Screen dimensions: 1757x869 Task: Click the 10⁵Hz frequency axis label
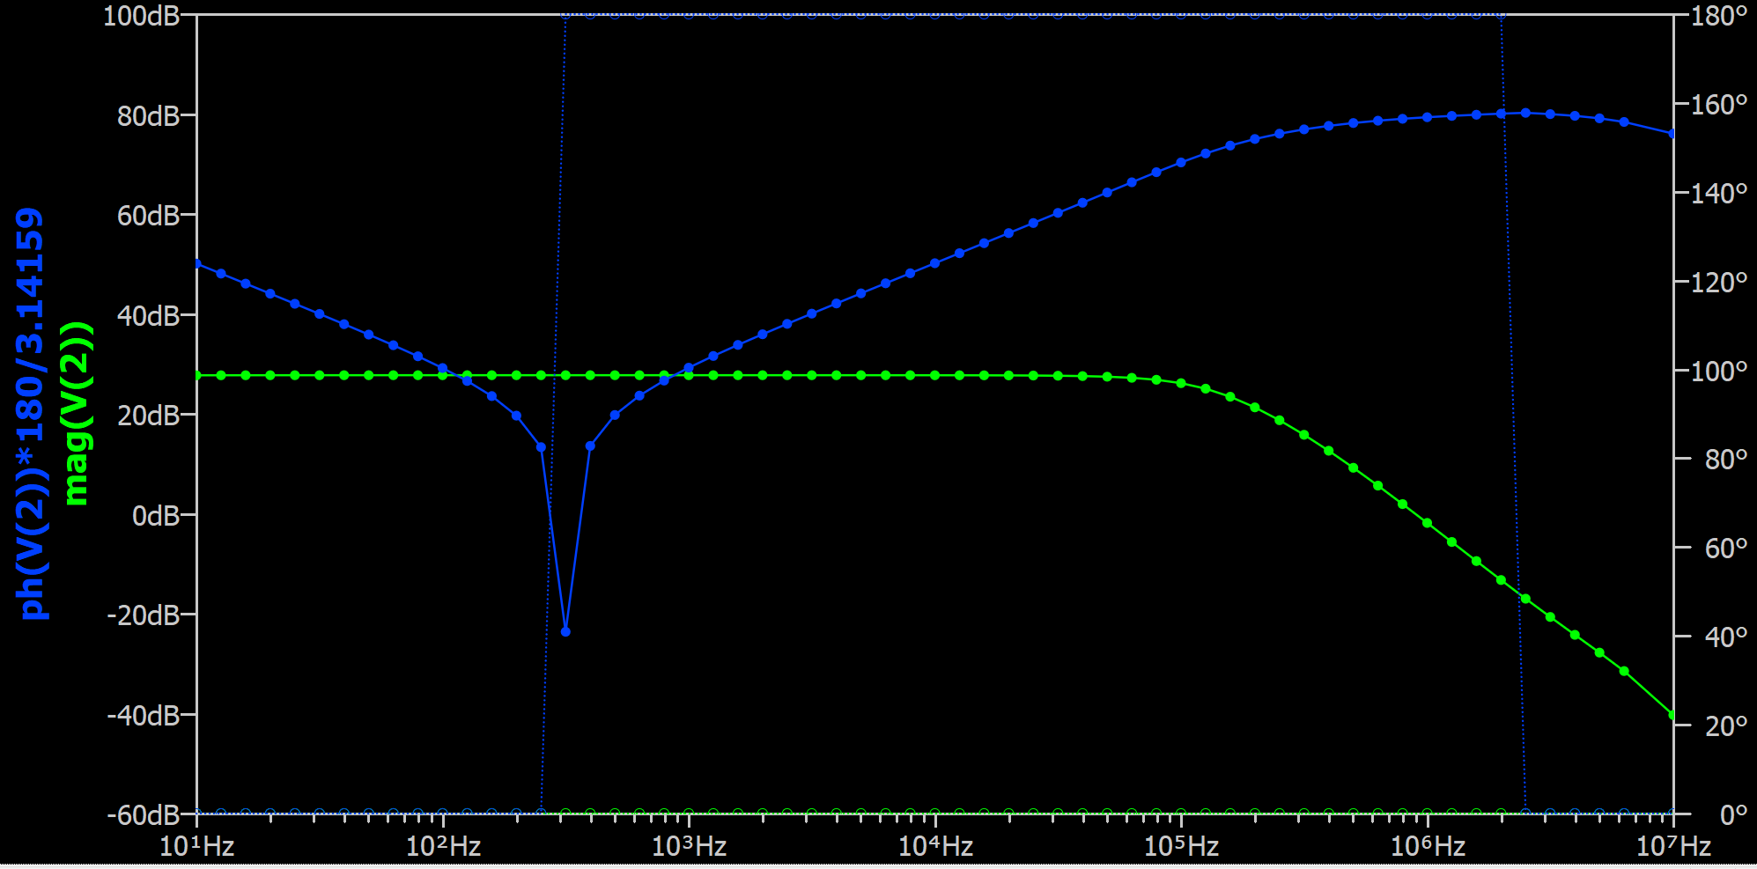1181,846
